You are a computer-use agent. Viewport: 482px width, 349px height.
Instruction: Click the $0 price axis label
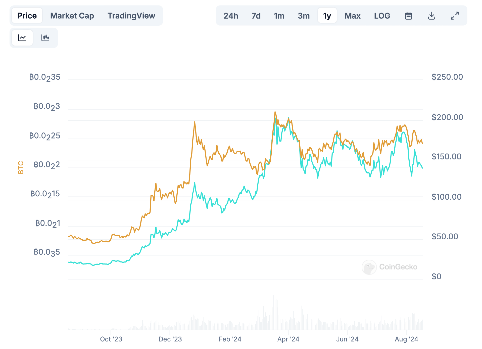(437, 276)
